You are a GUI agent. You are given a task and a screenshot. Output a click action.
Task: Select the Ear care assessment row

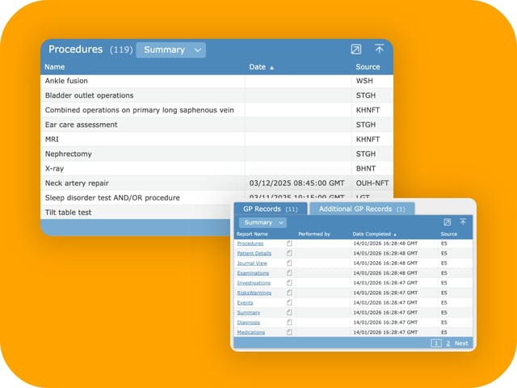(216, 124)
